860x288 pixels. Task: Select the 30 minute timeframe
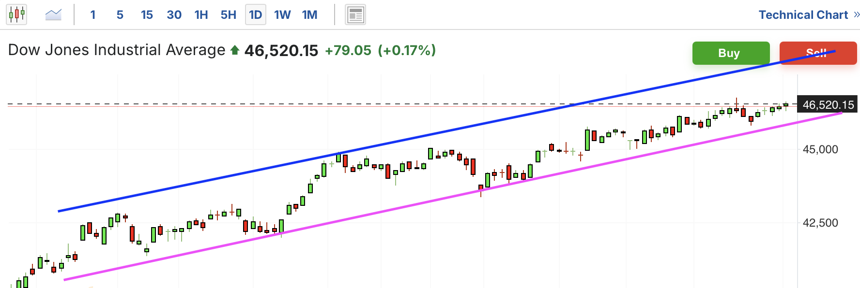pos(174,15)
